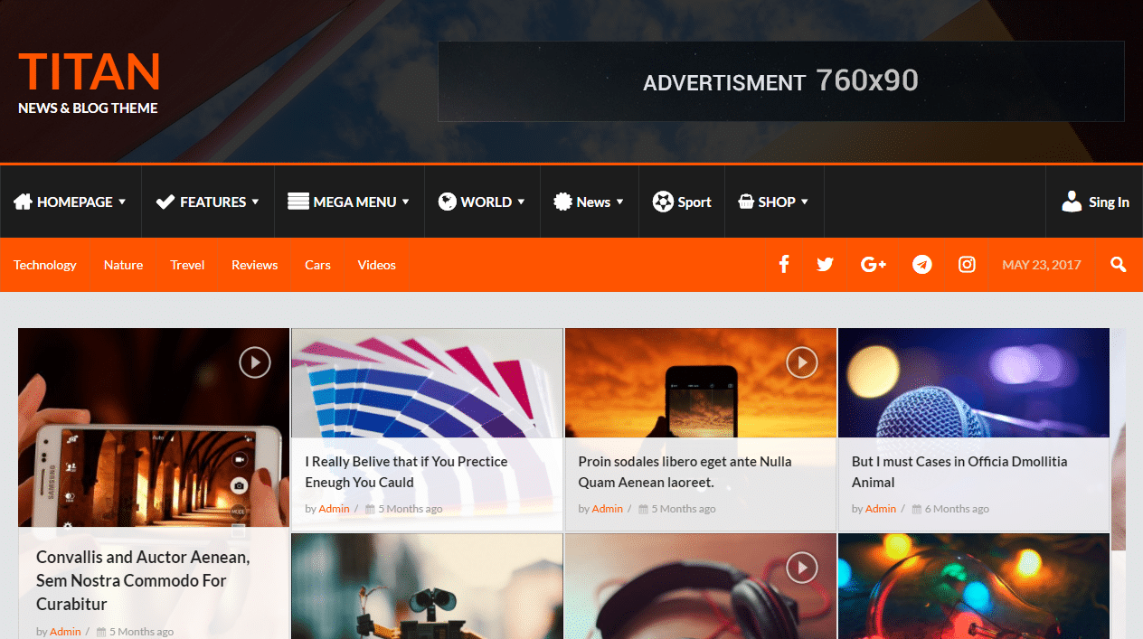This screenshot has height=639, width=1143.
Task: Click the 6 Months ago timestamp
Action: point(957,509)
